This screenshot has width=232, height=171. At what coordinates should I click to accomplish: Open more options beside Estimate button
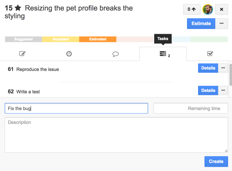(x=222, y=23)
